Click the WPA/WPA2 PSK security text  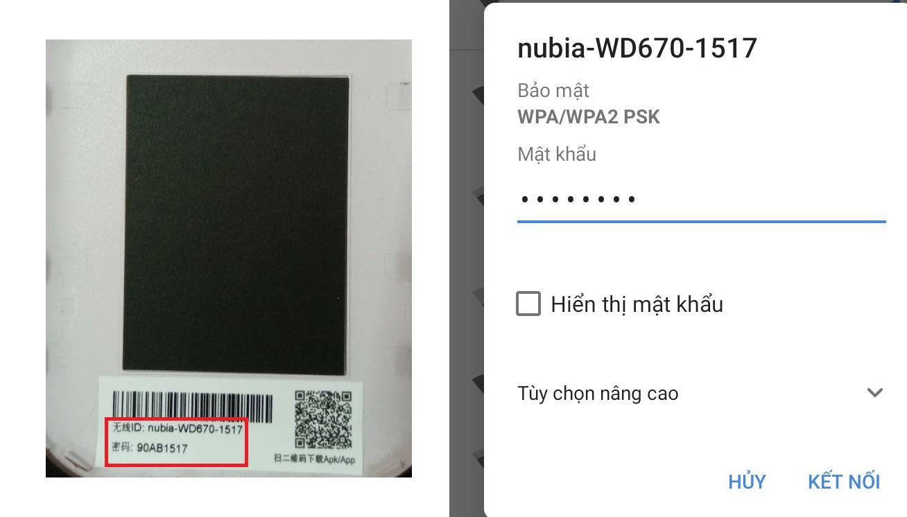pos(589,116)
